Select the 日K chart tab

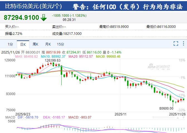click(x=23, y=44)
